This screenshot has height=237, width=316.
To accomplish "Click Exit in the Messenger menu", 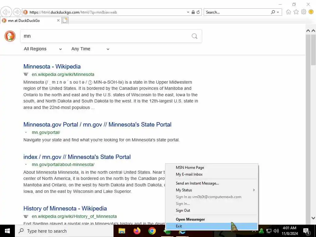I will coord(211,226).
